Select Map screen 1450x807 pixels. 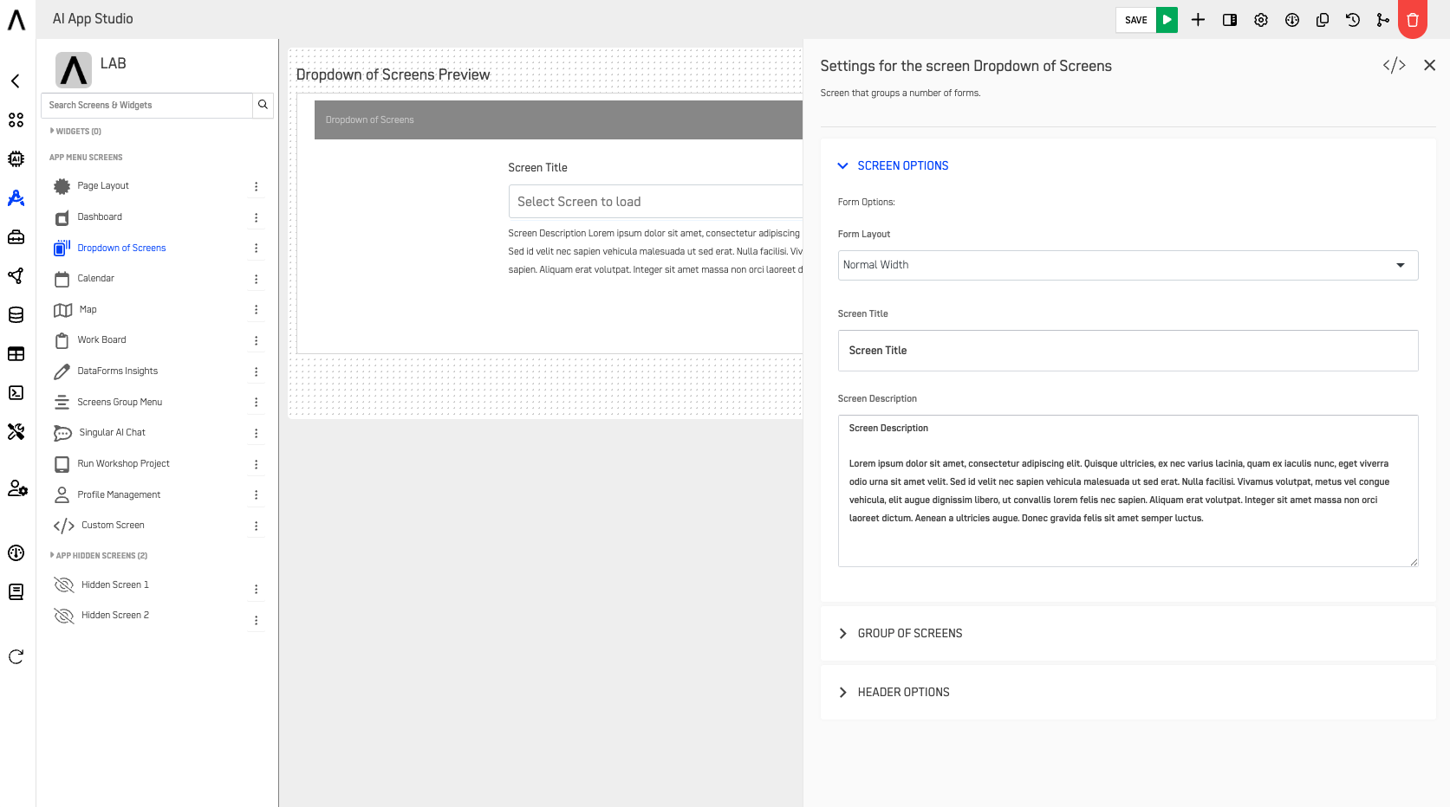[x=88, y=310]
